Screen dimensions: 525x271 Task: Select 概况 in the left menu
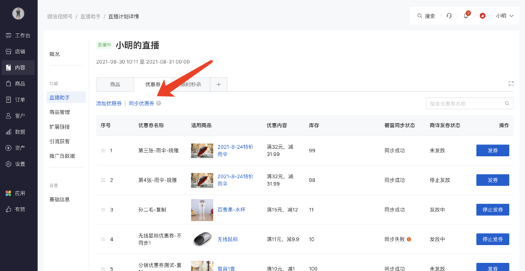pos(55,54)
